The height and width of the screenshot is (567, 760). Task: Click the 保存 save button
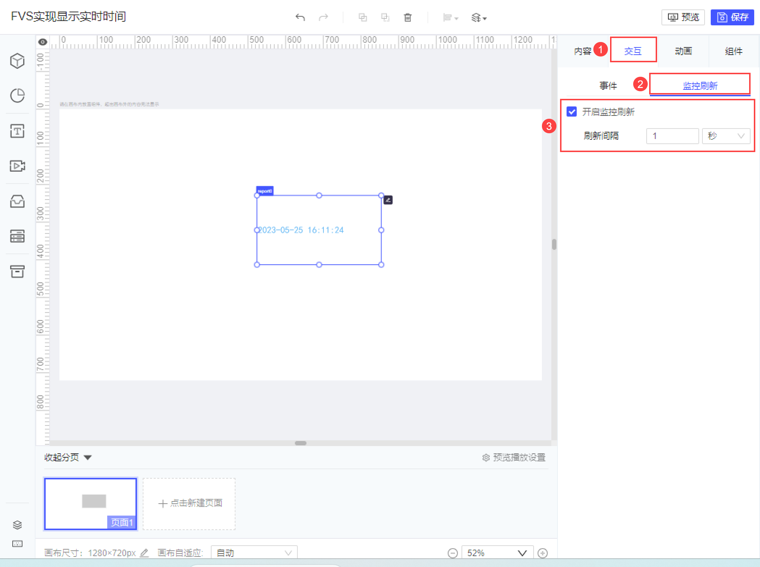point(732,17)
